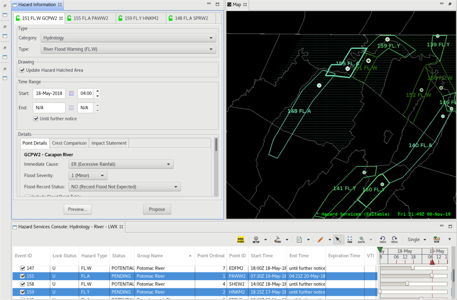
Task: Expand the Products dropdown arrow
Action: point(308,240)
